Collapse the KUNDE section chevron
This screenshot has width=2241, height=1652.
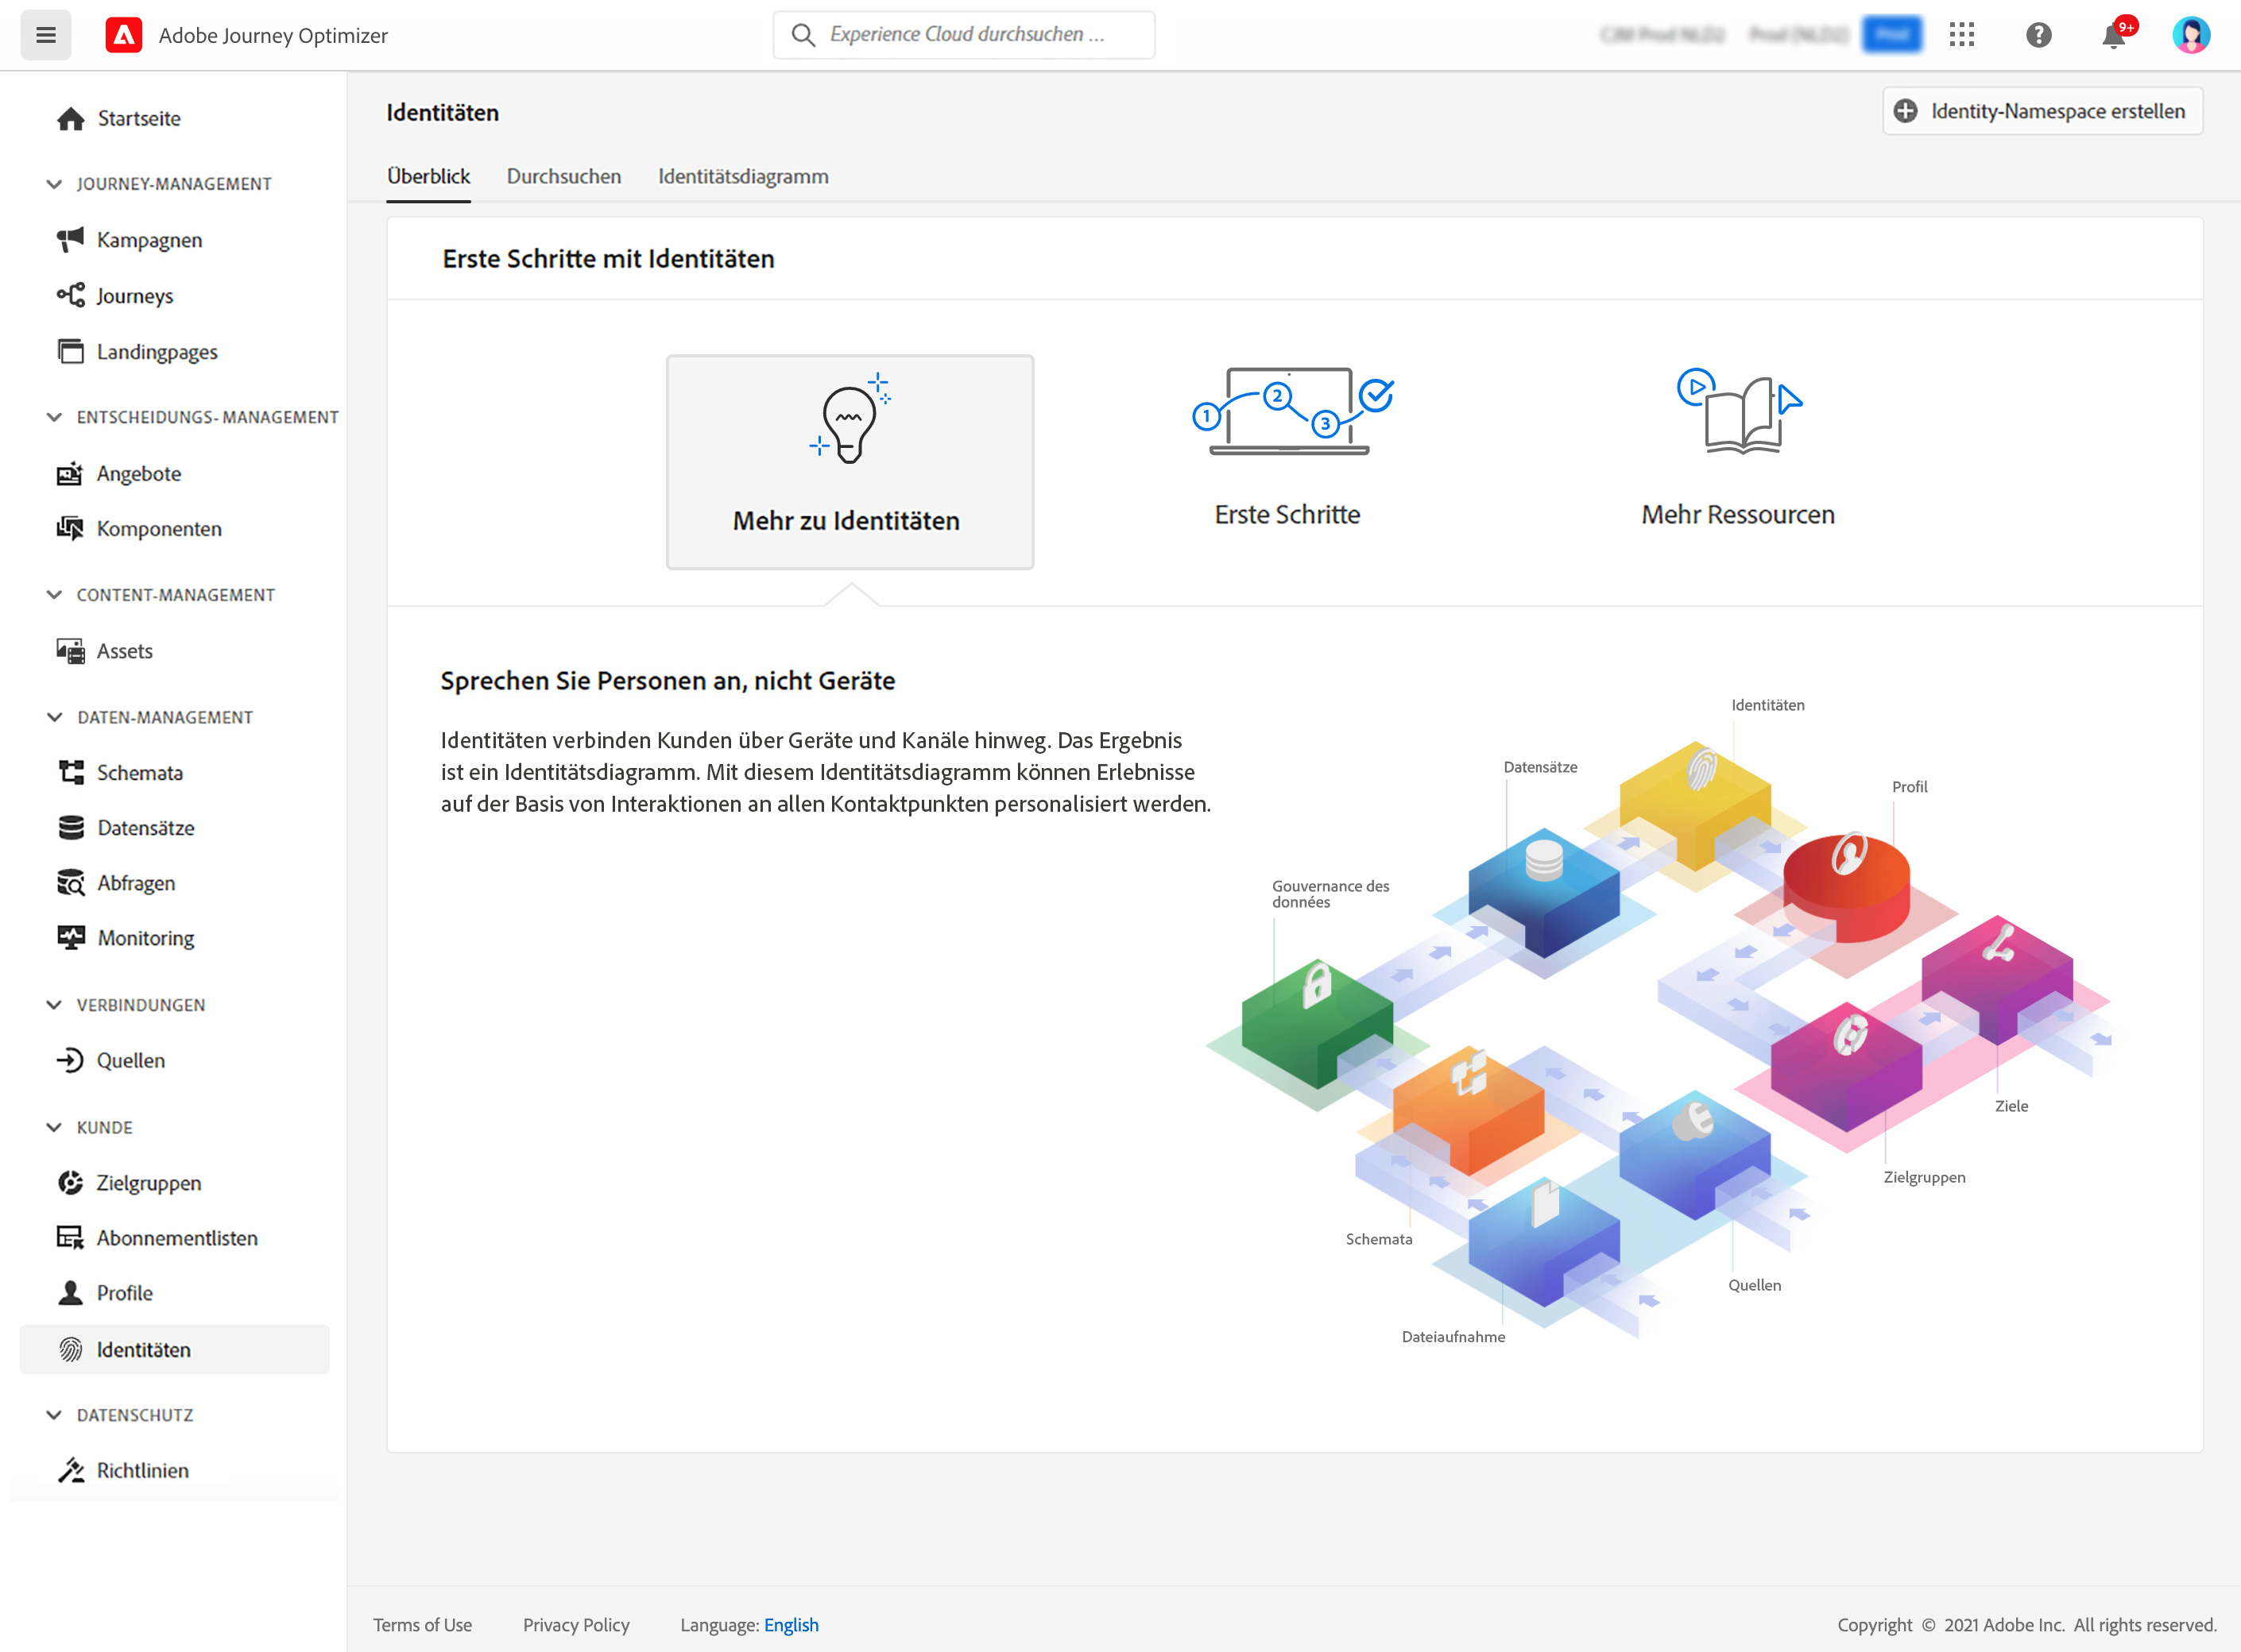tap(55, 1127)
